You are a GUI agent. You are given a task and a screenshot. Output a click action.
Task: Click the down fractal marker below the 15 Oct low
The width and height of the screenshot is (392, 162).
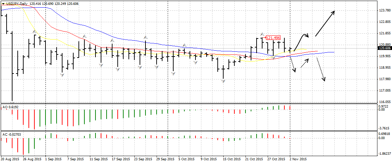point(223,81)
